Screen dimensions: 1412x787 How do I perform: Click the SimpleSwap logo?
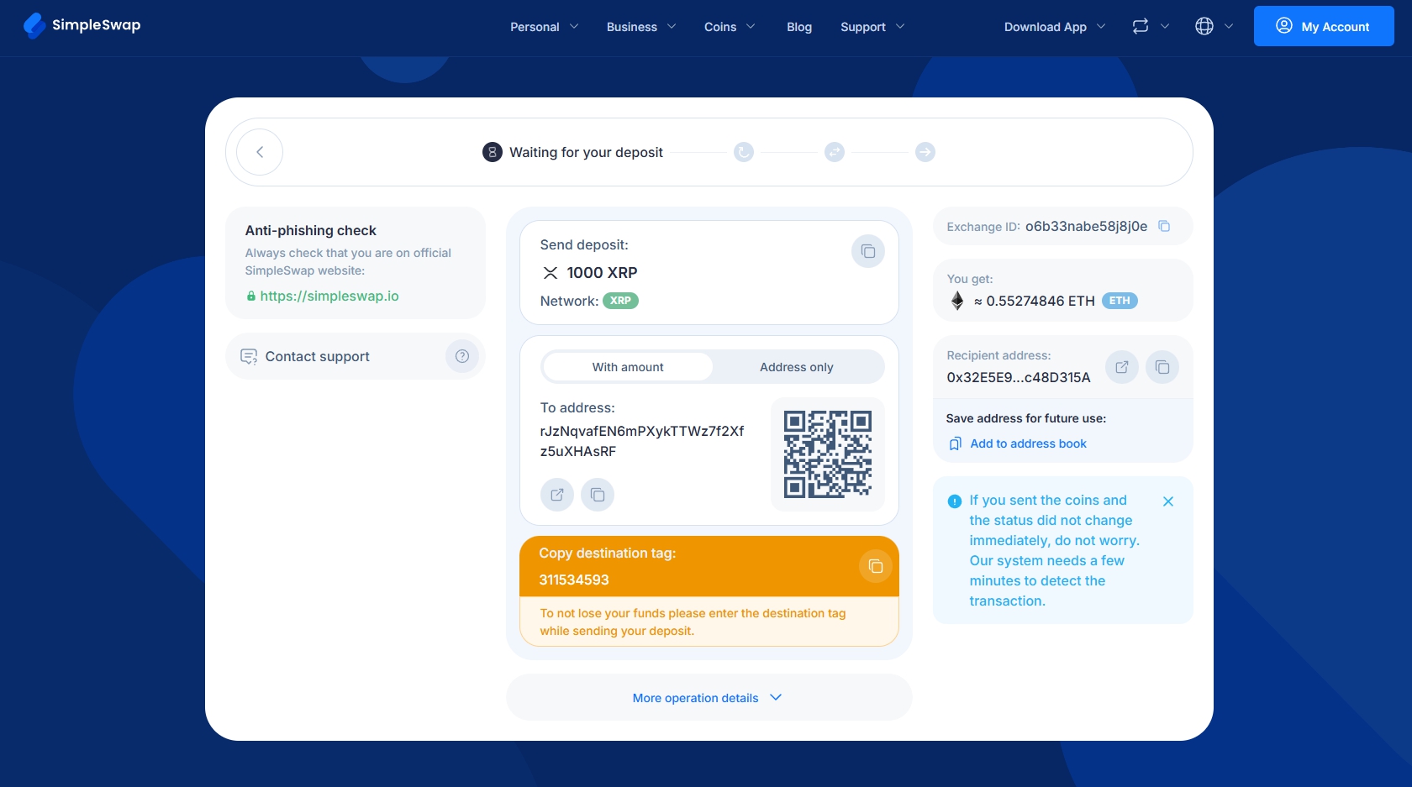tap(82, 26)
